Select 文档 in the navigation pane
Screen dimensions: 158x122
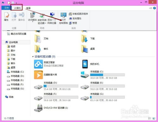pos(11,55)
